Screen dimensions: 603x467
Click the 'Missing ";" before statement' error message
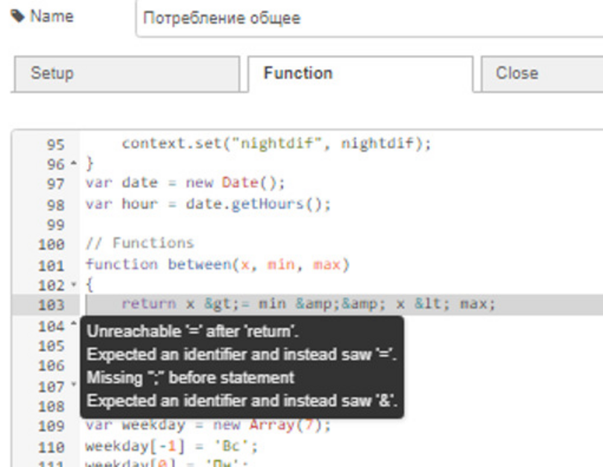(x=191, y=377)
